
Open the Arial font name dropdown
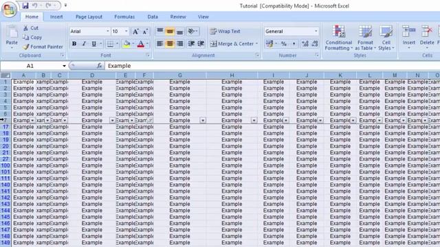coord(107,32)
